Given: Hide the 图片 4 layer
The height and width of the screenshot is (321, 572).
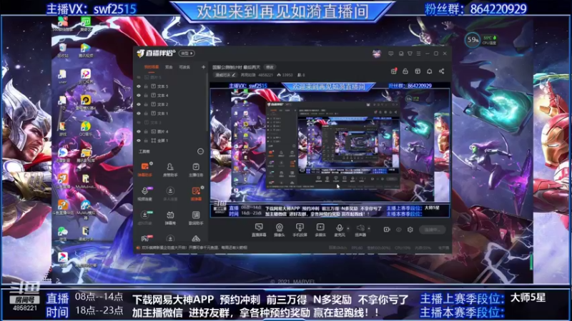Looking at the screenshot, I should coord(139,131).
